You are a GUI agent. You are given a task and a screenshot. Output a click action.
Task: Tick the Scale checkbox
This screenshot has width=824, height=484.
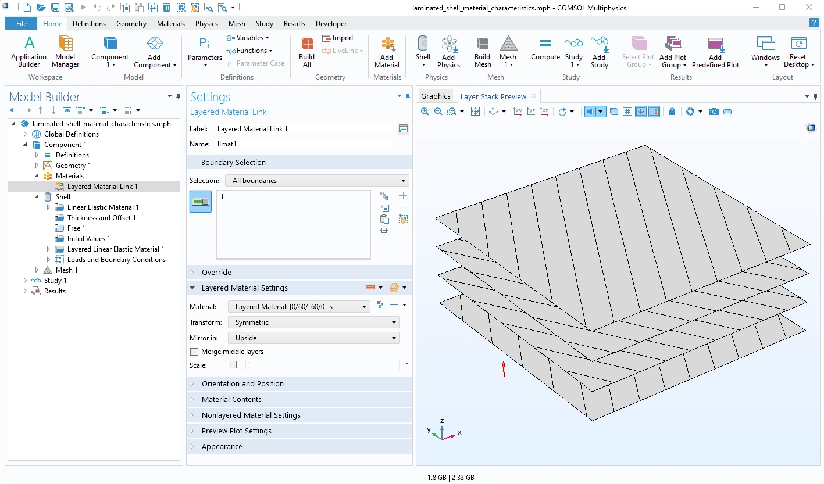(x=233, y=365)
